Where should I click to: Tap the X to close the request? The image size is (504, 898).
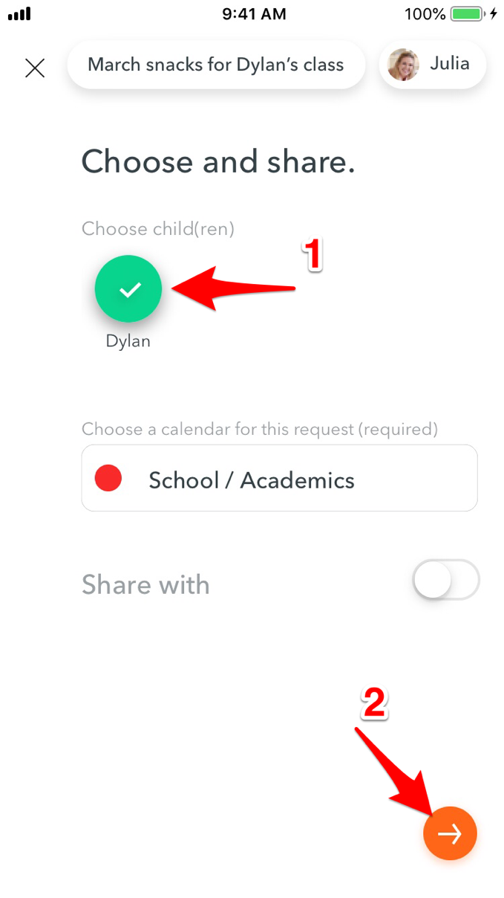(x=34, y=68)
